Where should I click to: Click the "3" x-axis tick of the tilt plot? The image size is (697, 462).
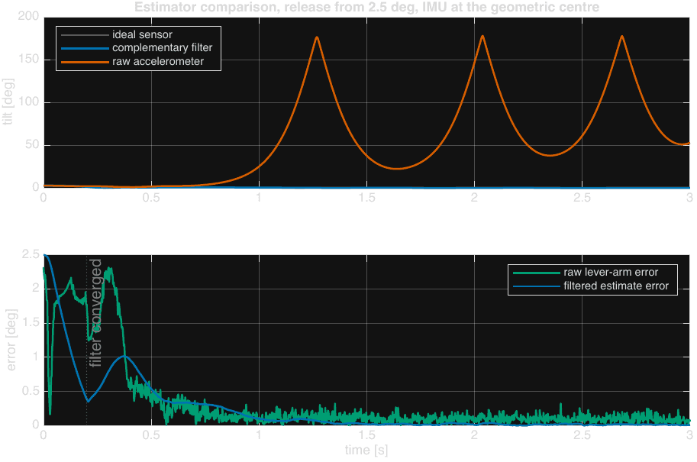689,198
